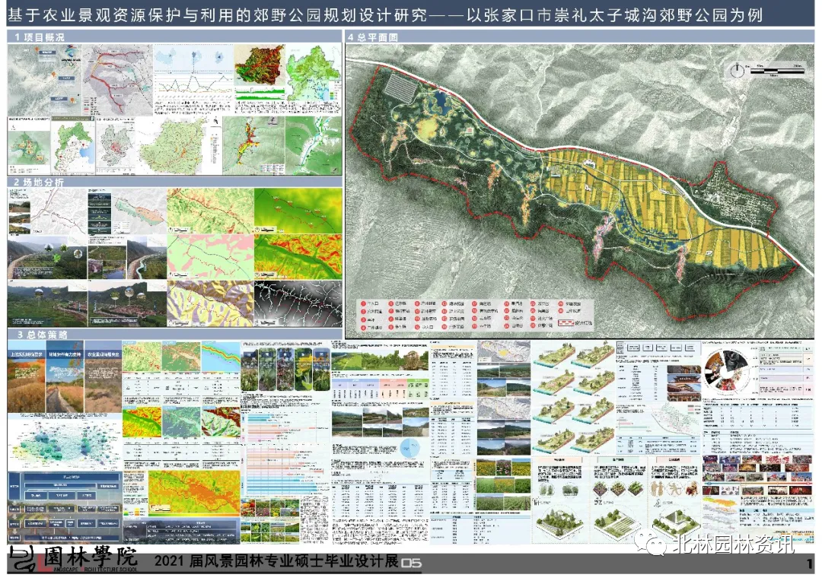The width and height of the screenshot is (822, 581).
Task: Click the poster title about 太子城沟郊野公园
Action: pos(385,14)
